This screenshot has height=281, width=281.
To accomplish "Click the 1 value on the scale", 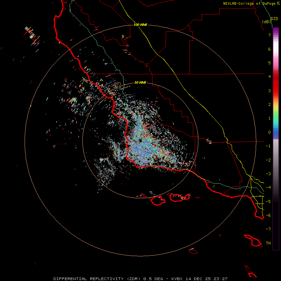I will 269,118.
